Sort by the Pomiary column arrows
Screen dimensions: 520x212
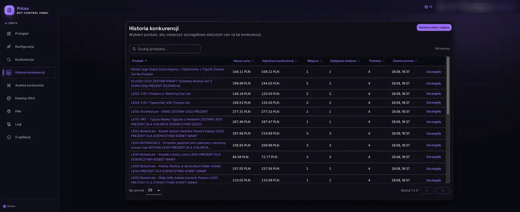383,61
